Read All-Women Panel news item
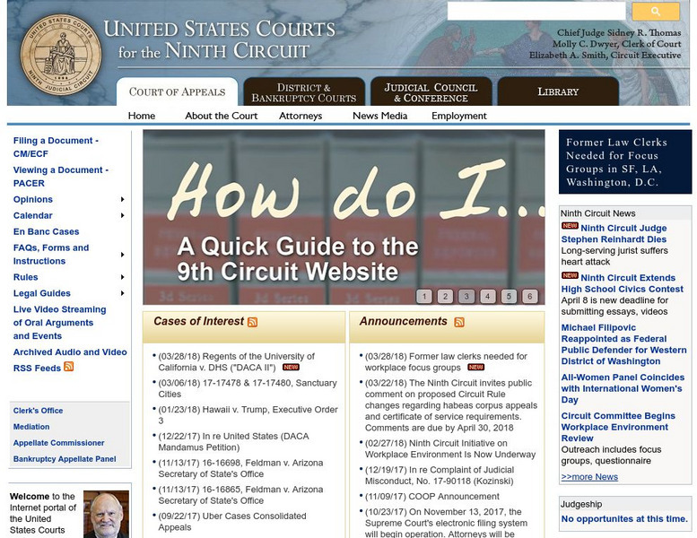The width and height of the screenshot is (697, 538). pos(623,388)
